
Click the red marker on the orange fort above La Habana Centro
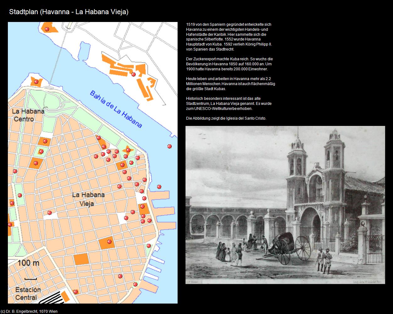point(36,82)
